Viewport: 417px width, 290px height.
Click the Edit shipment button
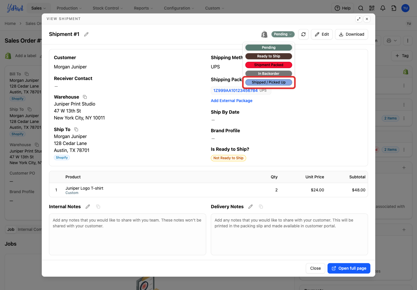tap(322, 34)
